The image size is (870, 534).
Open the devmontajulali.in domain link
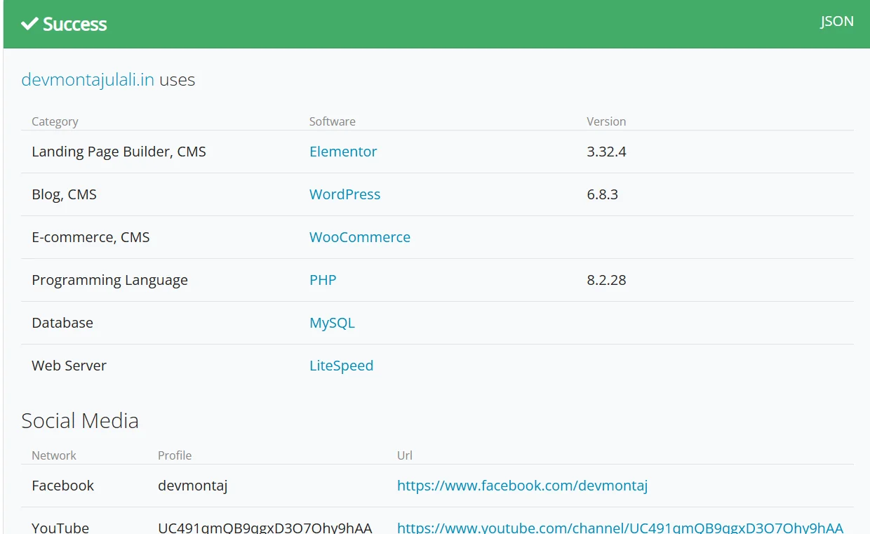(88, 79)
